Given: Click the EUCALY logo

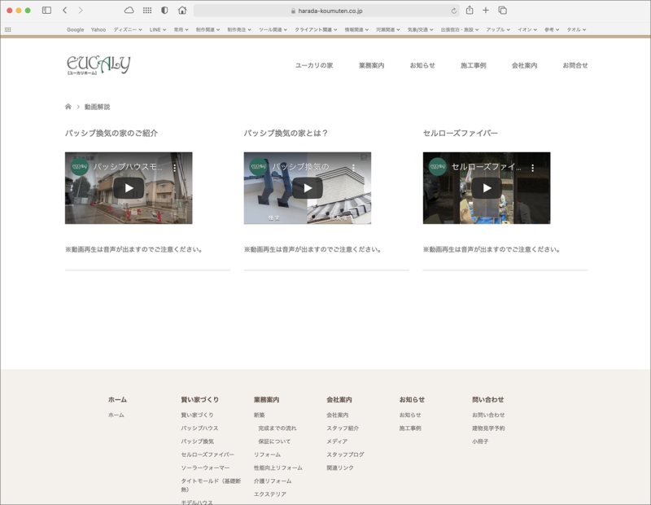Looking at the screenshot, I should click(x=98, y=65).
